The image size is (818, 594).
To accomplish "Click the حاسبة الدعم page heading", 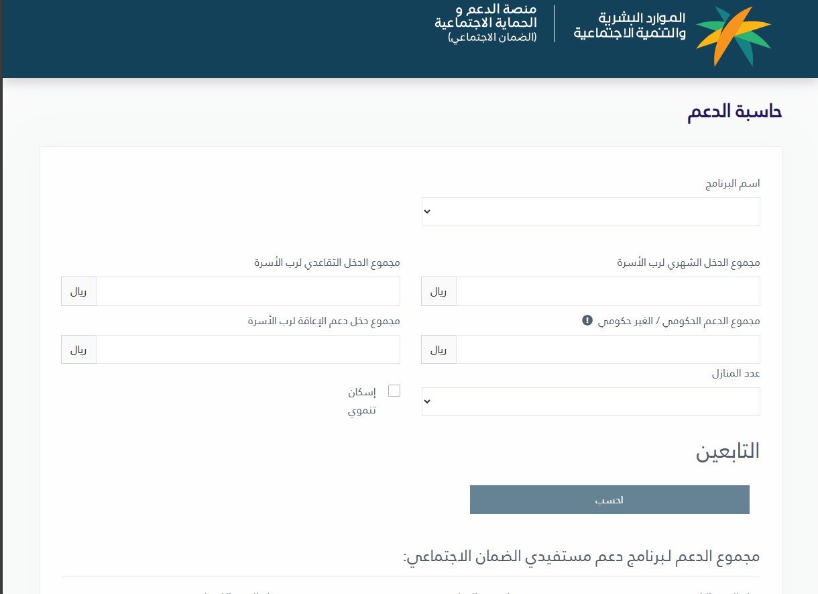I will [735, 112].
